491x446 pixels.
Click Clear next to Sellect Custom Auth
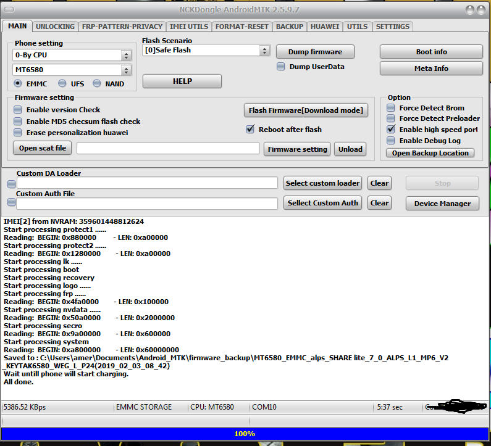click(379, 203)
